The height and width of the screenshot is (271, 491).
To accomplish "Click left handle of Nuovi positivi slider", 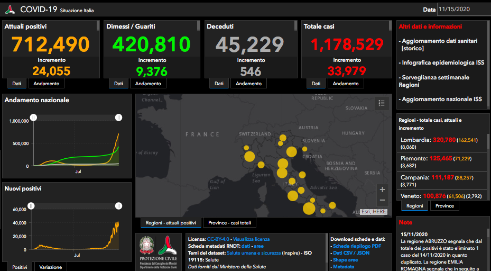I will [31, 206].
